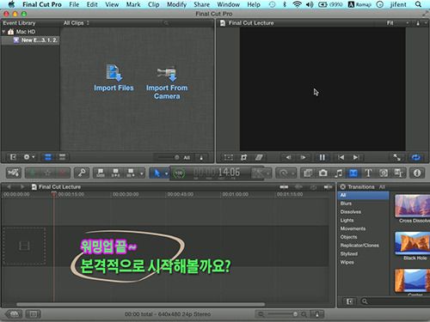Open the Transitions browser toolbar icon
The width and height of the screenshot is (430, 322).
[x=353, y=173]
